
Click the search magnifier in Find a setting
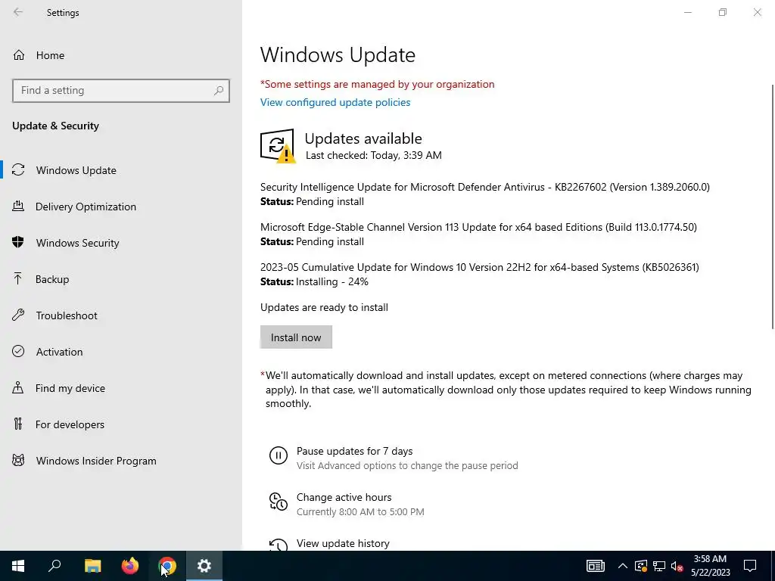219,91
